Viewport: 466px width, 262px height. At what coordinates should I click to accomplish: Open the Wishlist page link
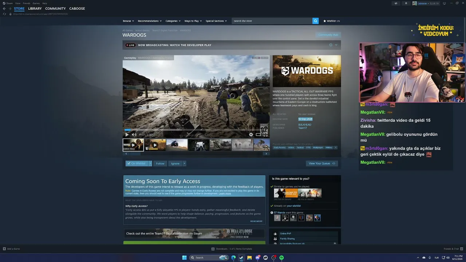[x=332, y=21]
